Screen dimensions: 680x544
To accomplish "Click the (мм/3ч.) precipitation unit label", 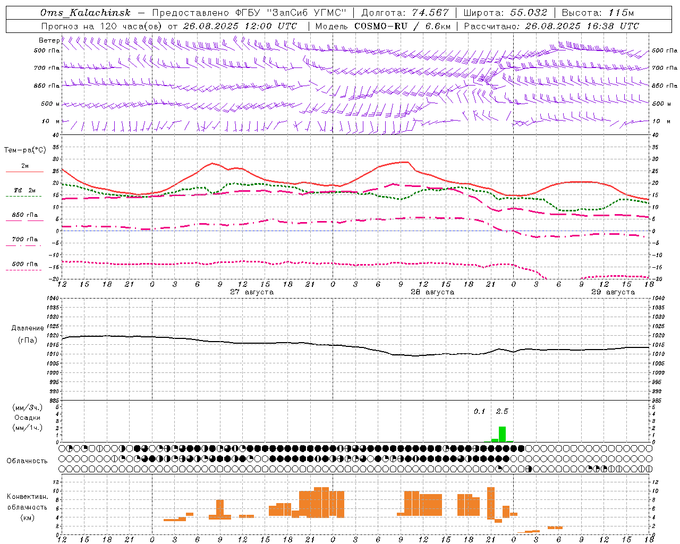I will click(x=28, y=407).
